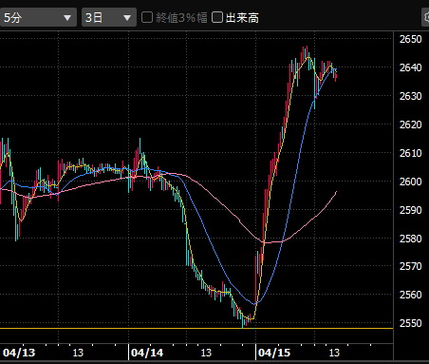Select the 2600 price axis label
The image size is (429, 364).
411,182
